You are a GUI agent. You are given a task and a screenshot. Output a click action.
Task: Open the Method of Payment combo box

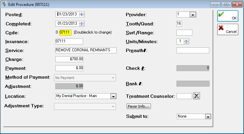click(85, 78)
